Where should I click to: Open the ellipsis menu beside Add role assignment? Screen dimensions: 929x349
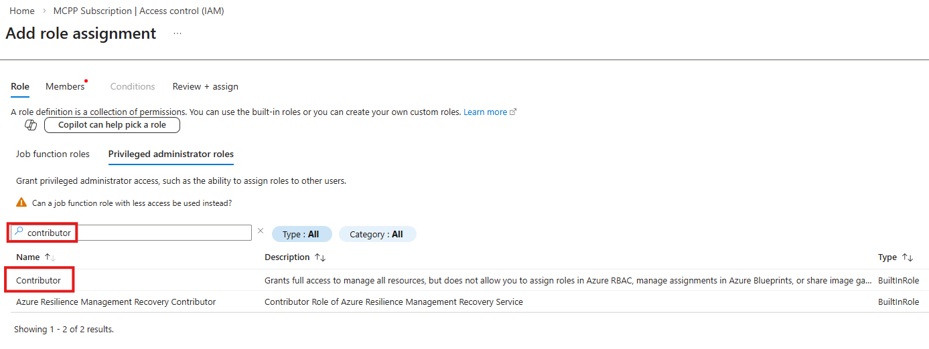[x=177, y=33]
